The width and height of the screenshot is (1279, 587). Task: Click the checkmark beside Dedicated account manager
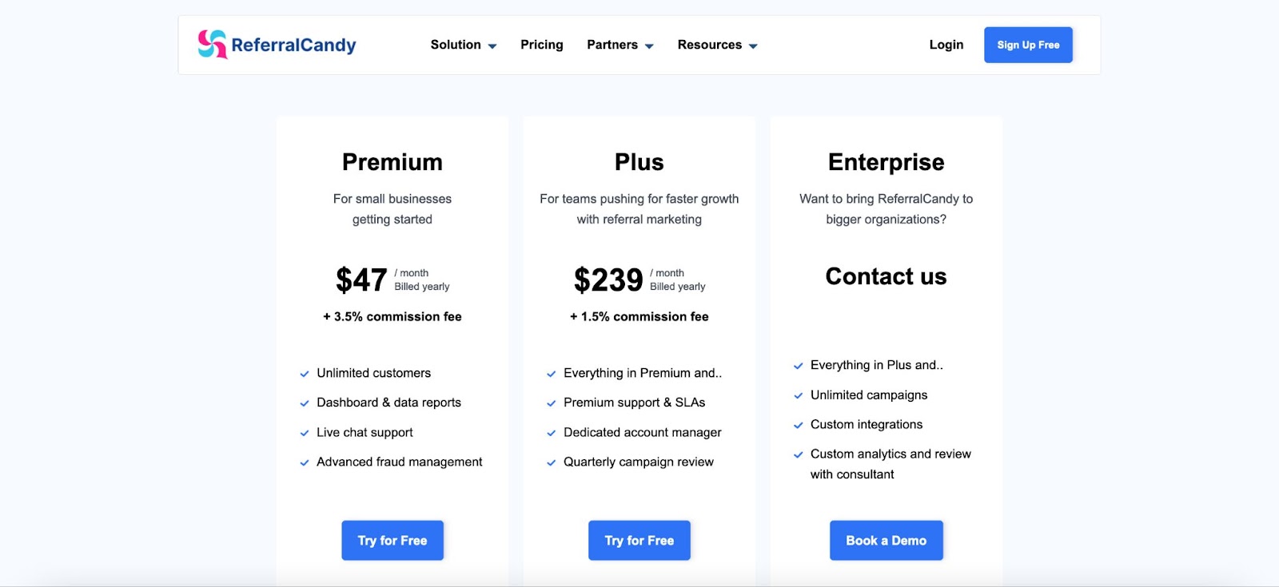[x=551, y=433]
